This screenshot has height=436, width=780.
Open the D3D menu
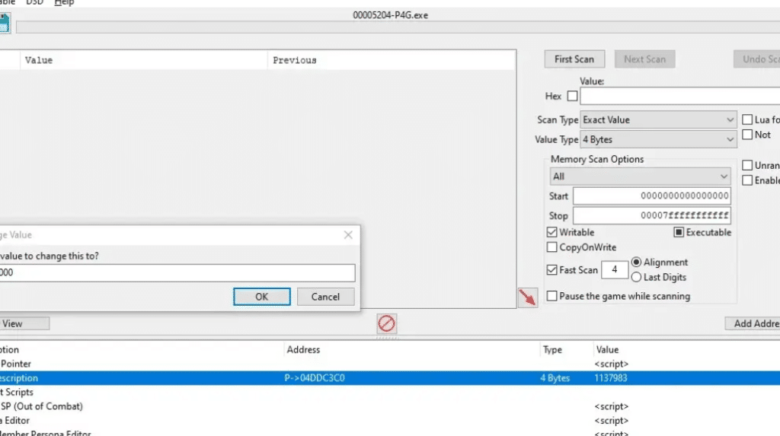[x=35, y=3]
